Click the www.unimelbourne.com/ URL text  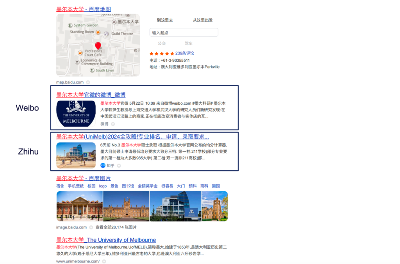tap(78, 261)
